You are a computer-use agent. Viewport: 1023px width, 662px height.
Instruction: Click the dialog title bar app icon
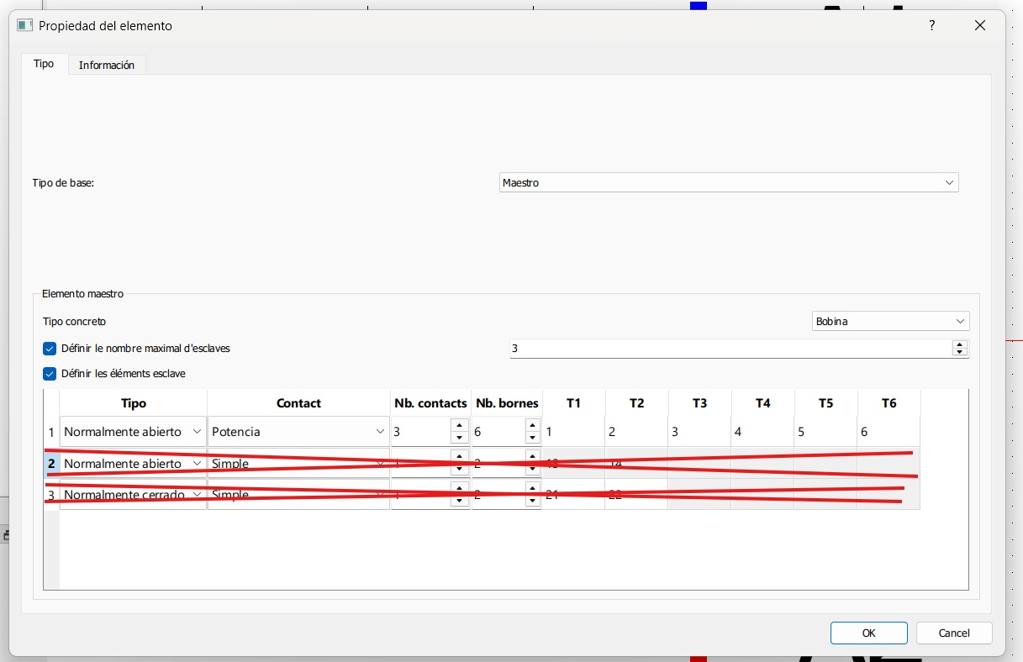[25, 25]
